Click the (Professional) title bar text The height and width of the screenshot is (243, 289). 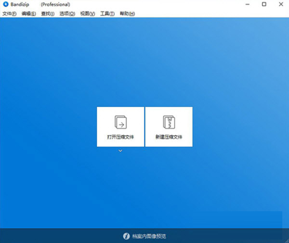point(55,4)
